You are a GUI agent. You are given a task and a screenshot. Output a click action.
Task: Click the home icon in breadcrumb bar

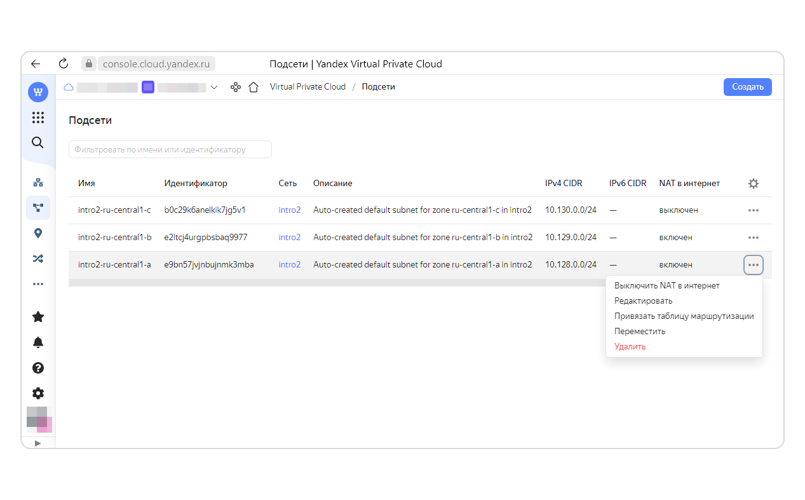pyautogui.click(x=254, y=87)
